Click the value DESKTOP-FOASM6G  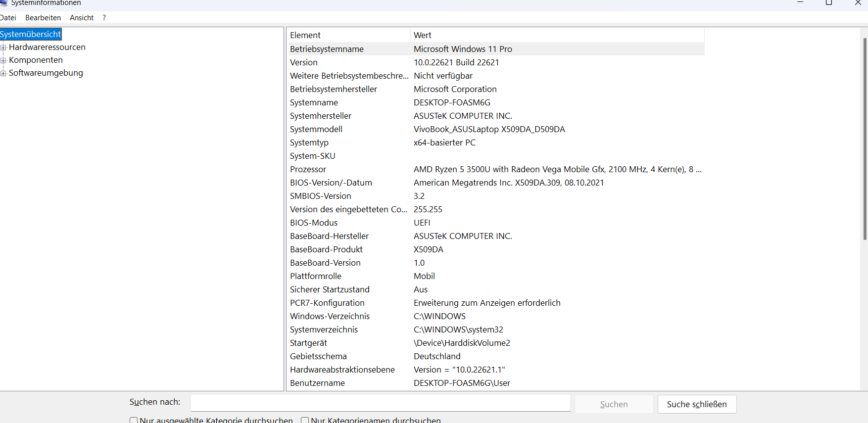click(452, 102)
